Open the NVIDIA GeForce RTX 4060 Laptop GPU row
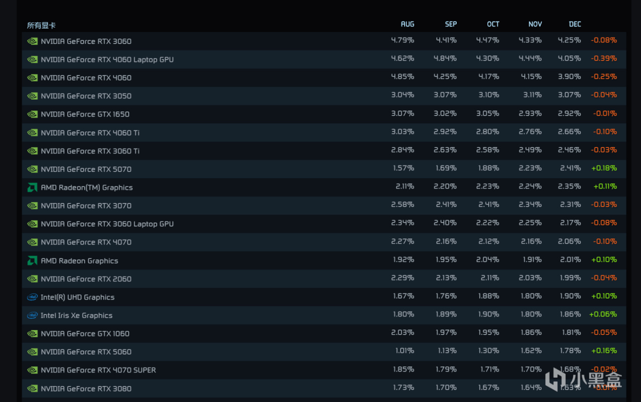The image size is (641, 402). pos(107,59)
